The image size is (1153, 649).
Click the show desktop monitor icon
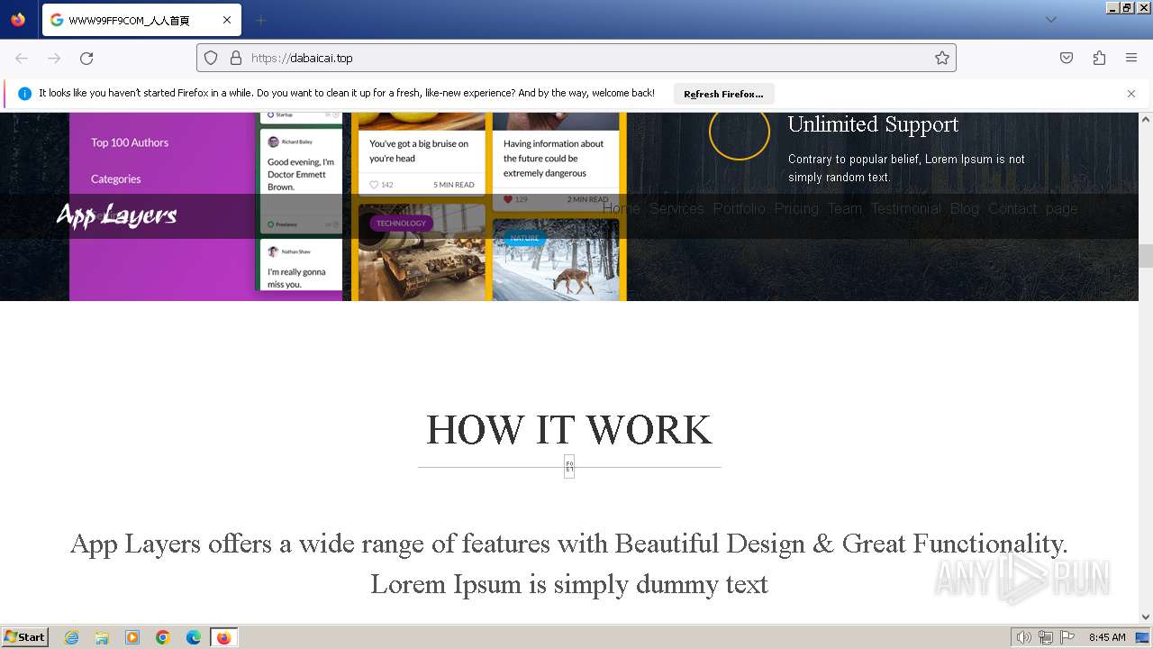[x=1143, y=637]
